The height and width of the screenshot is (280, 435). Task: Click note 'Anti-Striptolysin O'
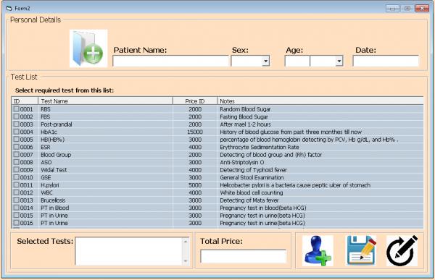[241, 162]
